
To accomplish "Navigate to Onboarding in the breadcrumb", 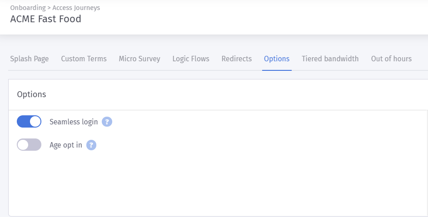I will pos(28,8).
